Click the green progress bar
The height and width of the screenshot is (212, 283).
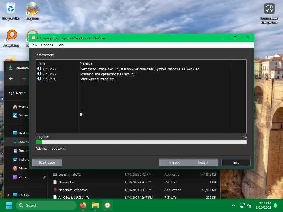(141, 142)
